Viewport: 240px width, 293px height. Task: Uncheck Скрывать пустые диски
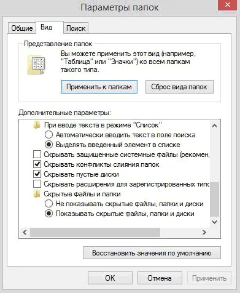[x=37, y=174]
